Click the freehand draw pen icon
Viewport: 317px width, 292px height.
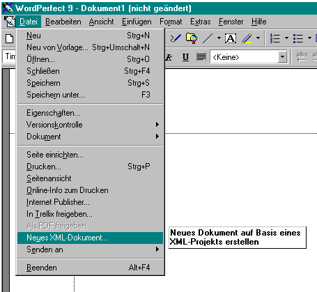[176, 38]
